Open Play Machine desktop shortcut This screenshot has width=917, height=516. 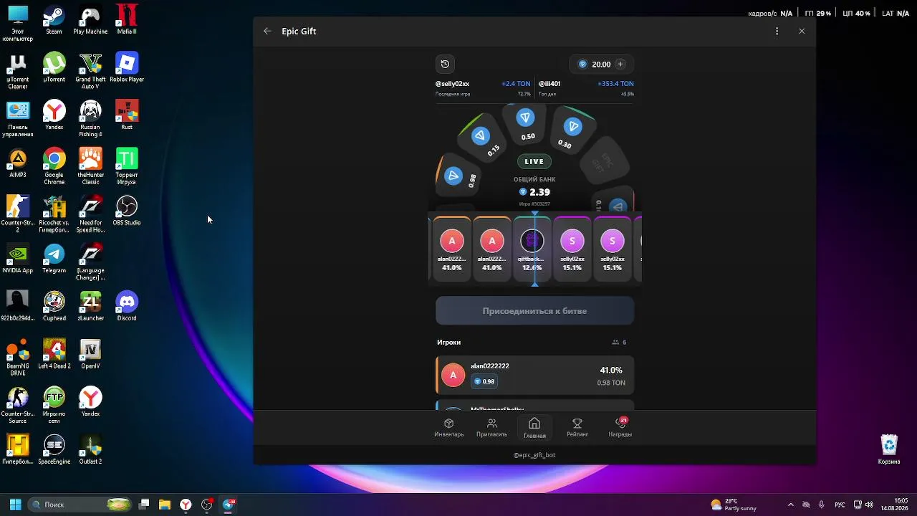[90, 20]
